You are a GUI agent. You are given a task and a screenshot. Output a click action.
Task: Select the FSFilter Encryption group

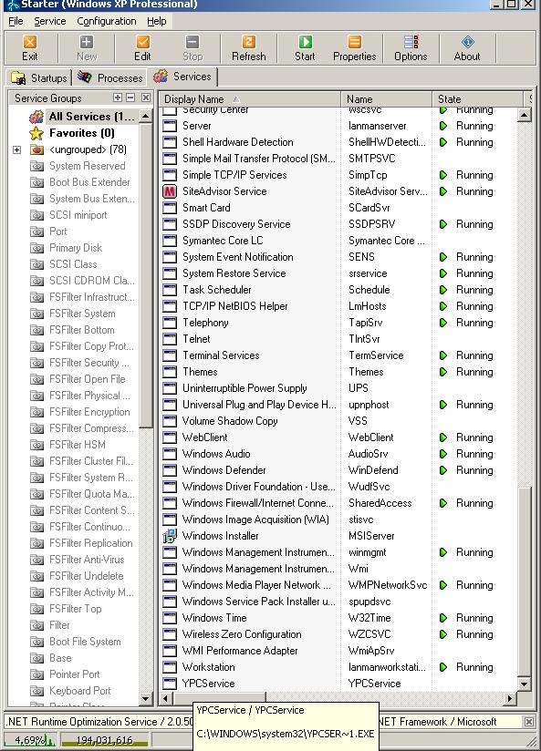89,412
